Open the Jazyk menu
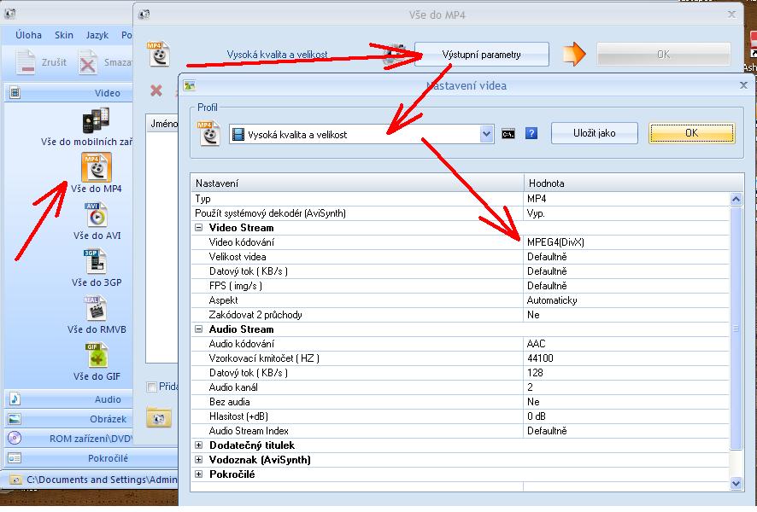 97,35
